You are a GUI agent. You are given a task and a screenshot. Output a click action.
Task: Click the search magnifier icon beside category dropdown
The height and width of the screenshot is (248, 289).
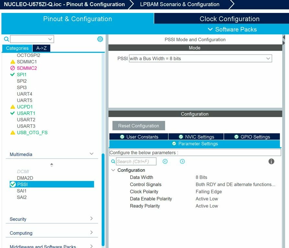point(6,39)
